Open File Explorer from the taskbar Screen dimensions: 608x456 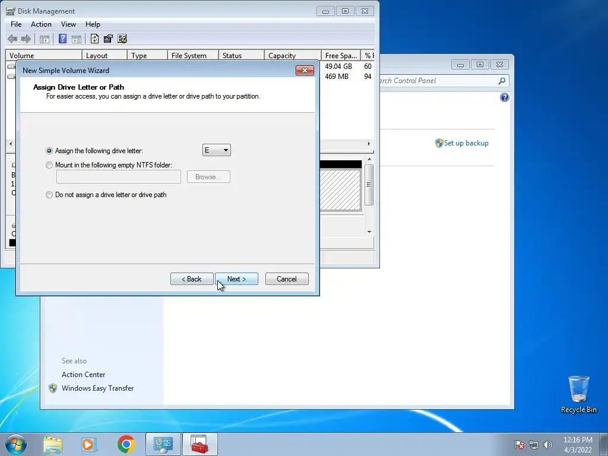click(x=53, y=444)
